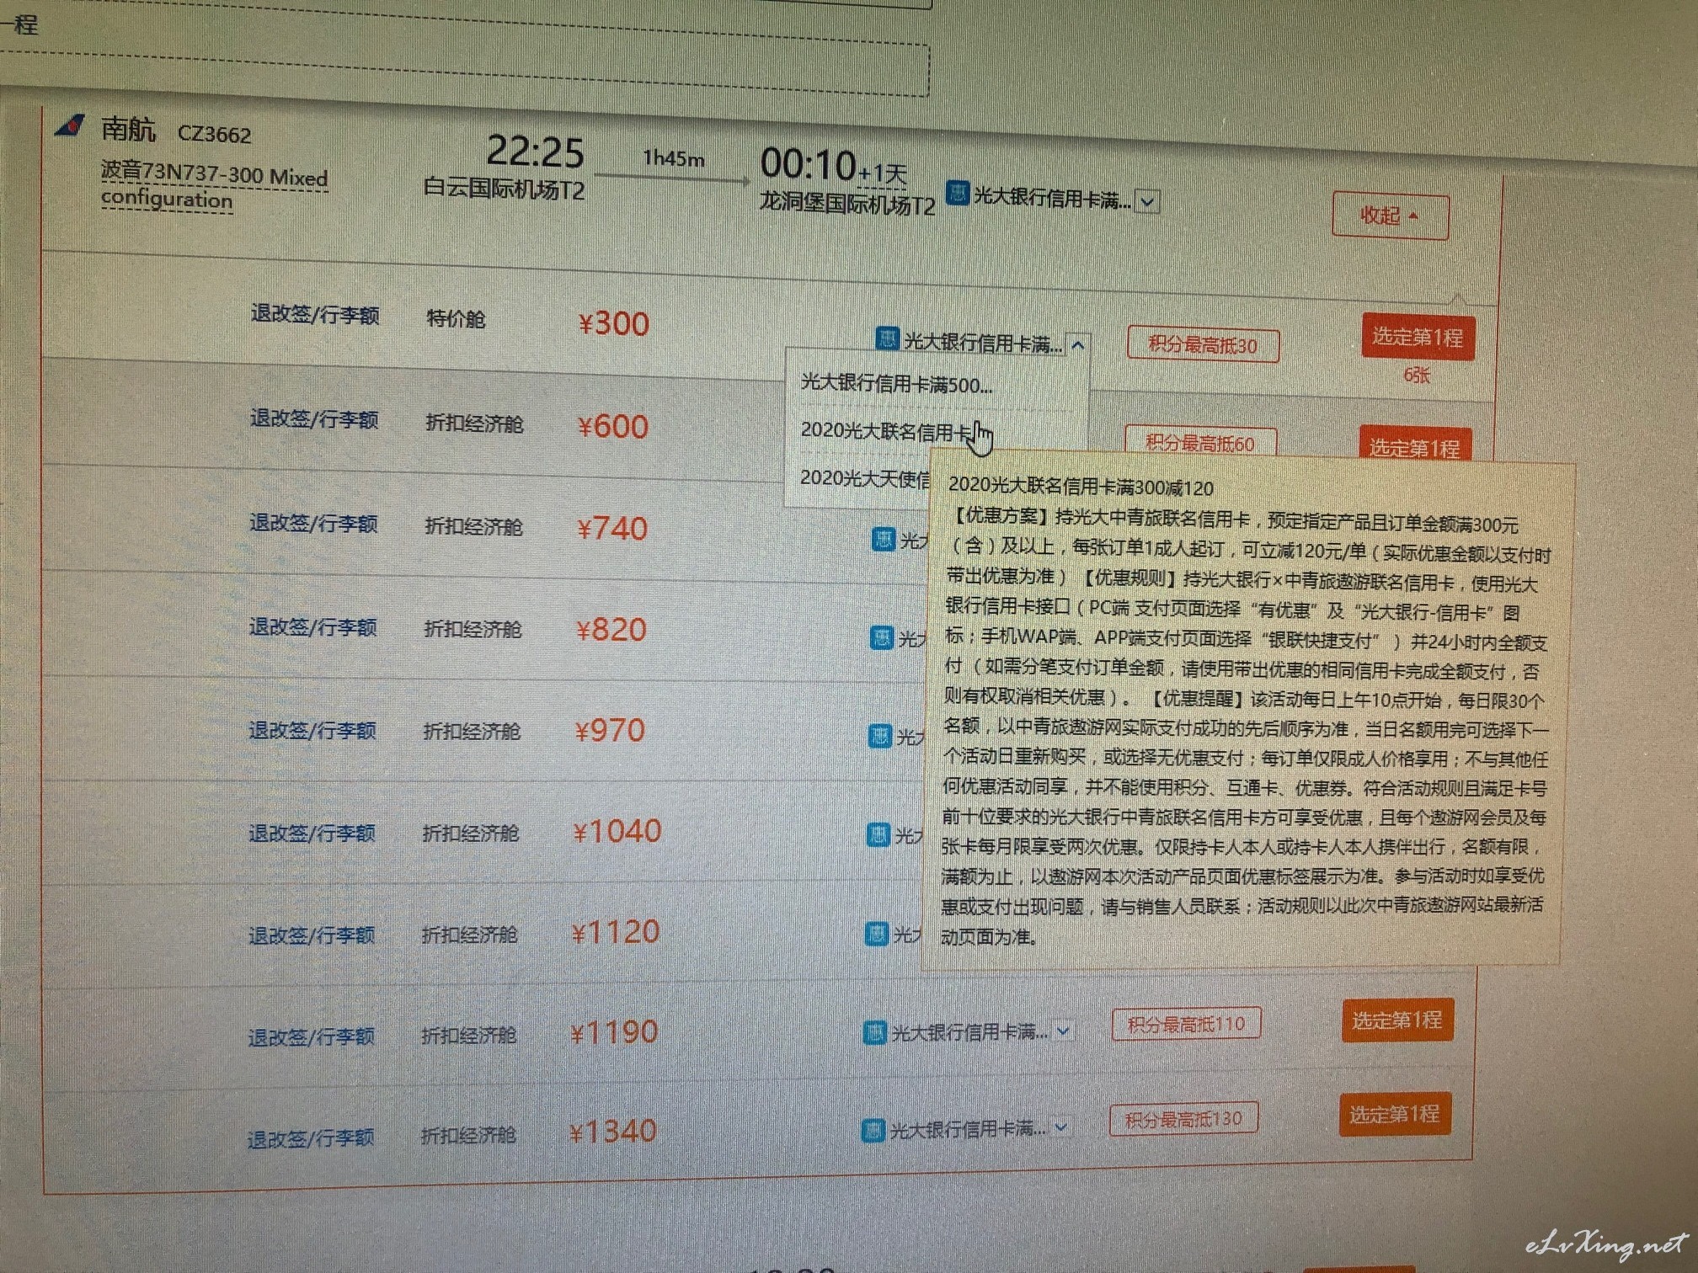This screenshot has width=1698, height=1273.
Task: Select the 光大银行信用卡满500 promotion option
Action: 896,384
